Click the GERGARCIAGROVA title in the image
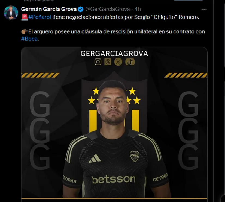The image size is (225, 202). point(114,54)
